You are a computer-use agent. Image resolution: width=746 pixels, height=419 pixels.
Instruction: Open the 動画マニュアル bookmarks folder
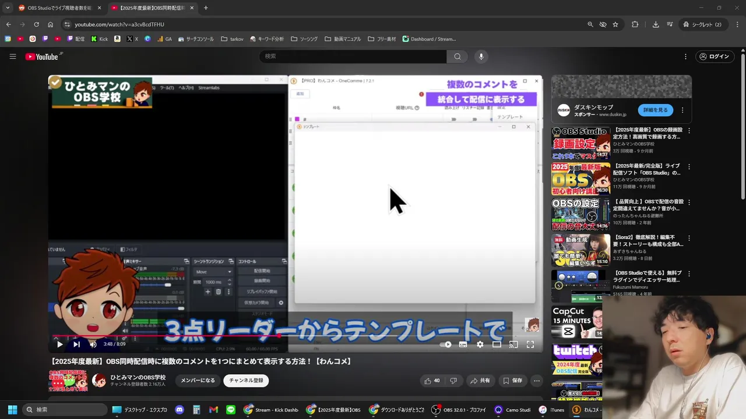343,39
